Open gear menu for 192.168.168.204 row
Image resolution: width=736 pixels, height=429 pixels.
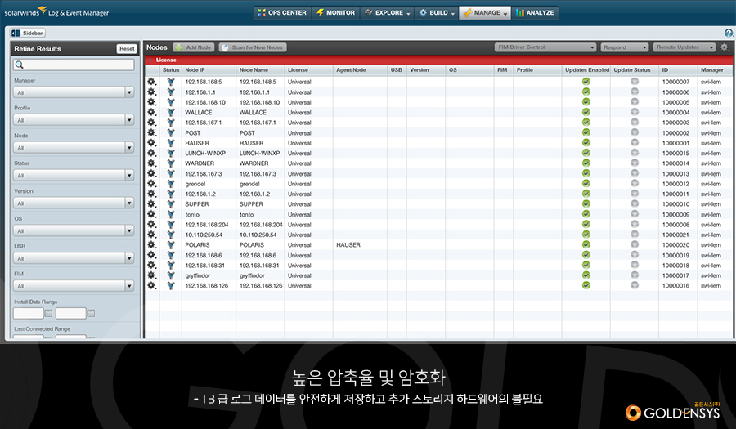[x=151, y=225]
